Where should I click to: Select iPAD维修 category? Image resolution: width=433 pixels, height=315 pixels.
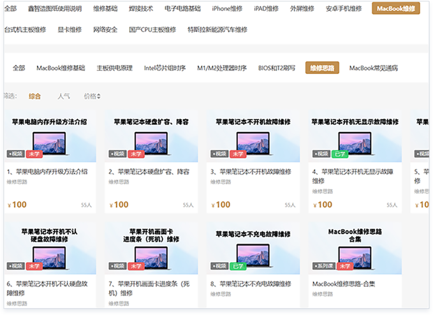pos(266,8)
